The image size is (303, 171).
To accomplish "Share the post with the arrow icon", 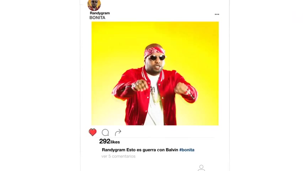I will (118, 132).
